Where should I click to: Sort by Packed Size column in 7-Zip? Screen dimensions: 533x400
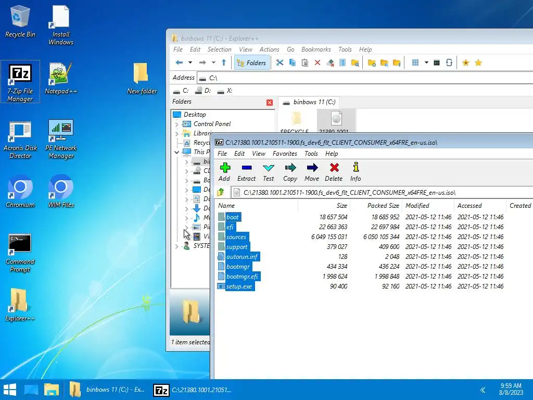click(x=376, y=205)
